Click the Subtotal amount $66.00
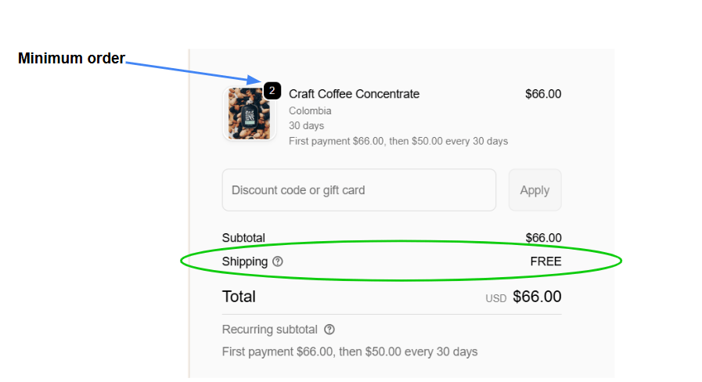 [x=542, y=238]
